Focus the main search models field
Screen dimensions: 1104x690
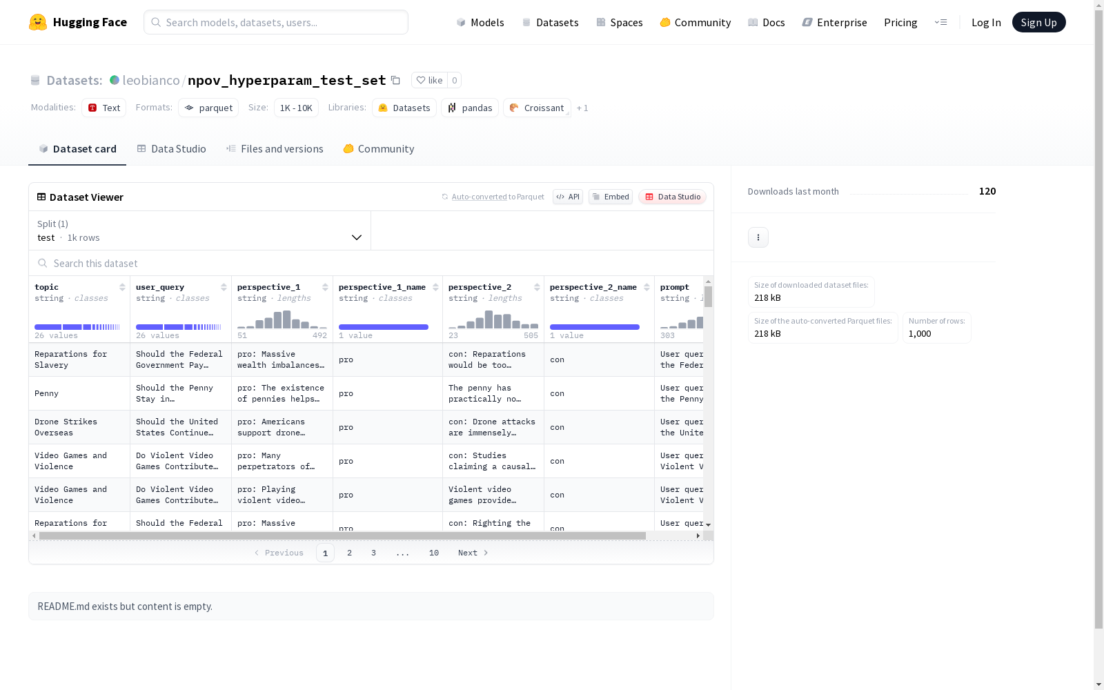[x=276, y=22]
